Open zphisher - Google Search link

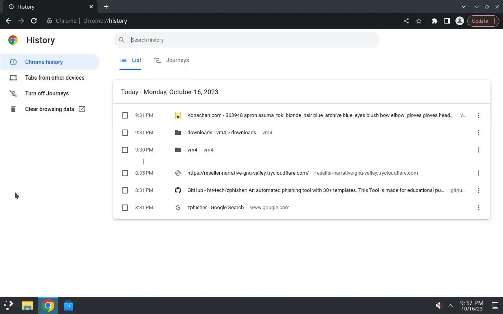pyautogui.click(x=215, y=208)
